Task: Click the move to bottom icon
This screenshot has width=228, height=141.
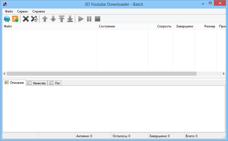Action: pyautogui.click(x=70, y=19)
